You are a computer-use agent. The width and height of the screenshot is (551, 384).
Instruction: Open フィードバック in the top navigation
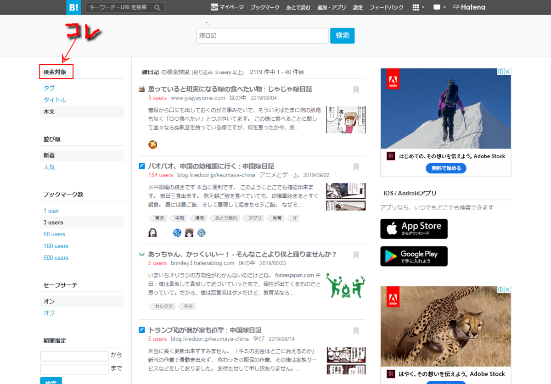387,7
